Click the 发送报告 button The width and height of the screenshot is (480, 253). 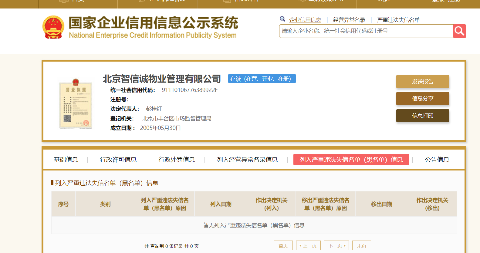423,82
